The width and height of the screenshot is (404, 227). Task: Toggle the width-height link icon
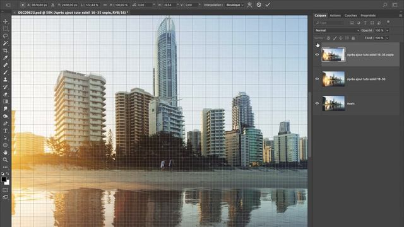(105, 4)
